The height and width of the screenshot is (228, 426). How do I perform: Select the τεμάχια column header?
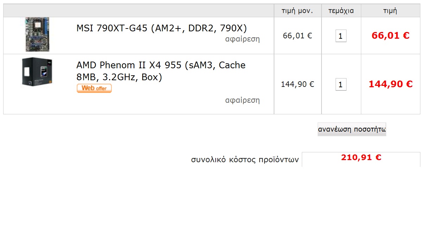[341, 11]
